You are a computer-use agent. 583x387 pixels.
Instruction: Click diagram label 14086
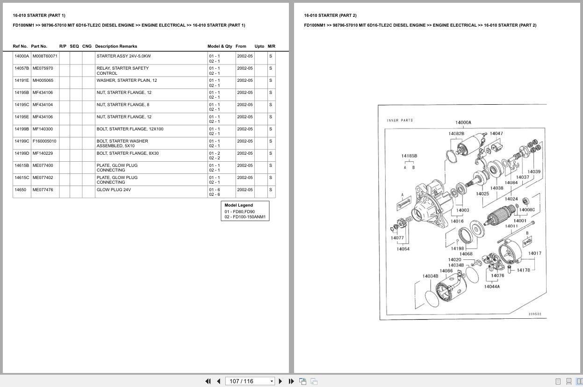tap(446, 271)
